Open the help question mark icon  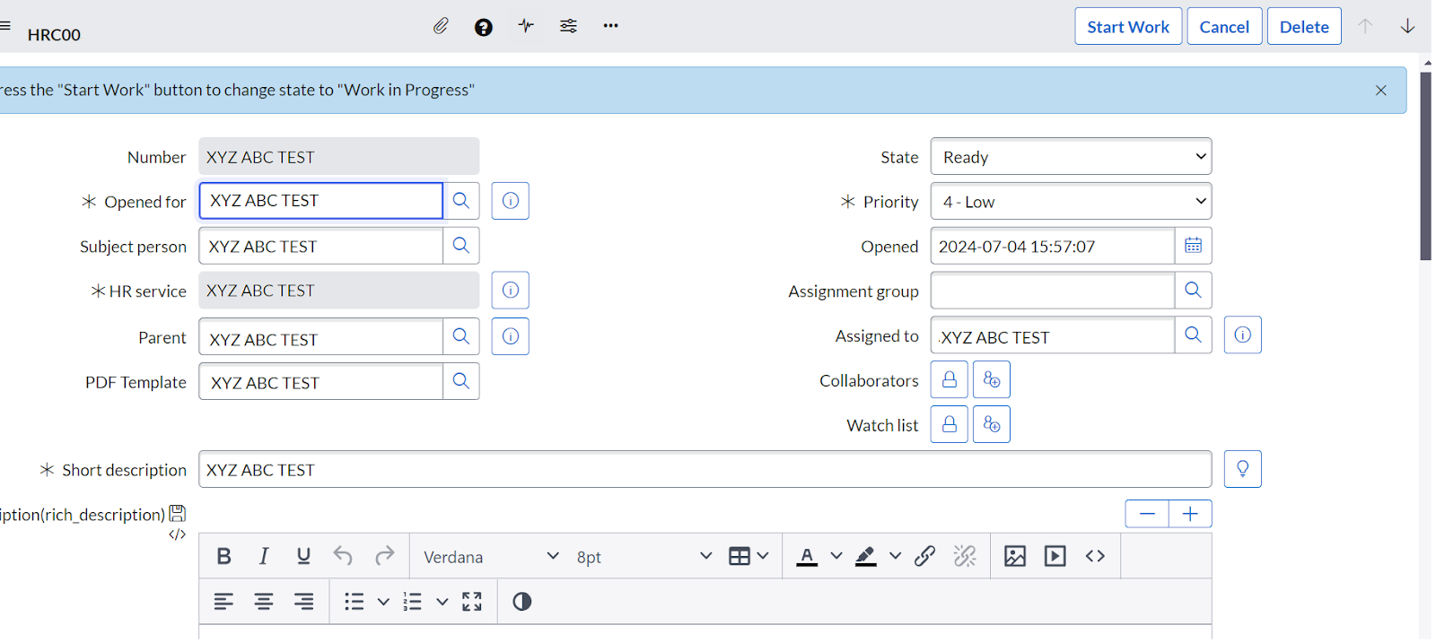484,27
